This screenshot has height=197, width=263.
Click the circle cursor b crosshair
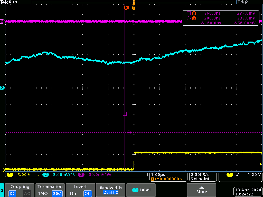tap(129, 132)
